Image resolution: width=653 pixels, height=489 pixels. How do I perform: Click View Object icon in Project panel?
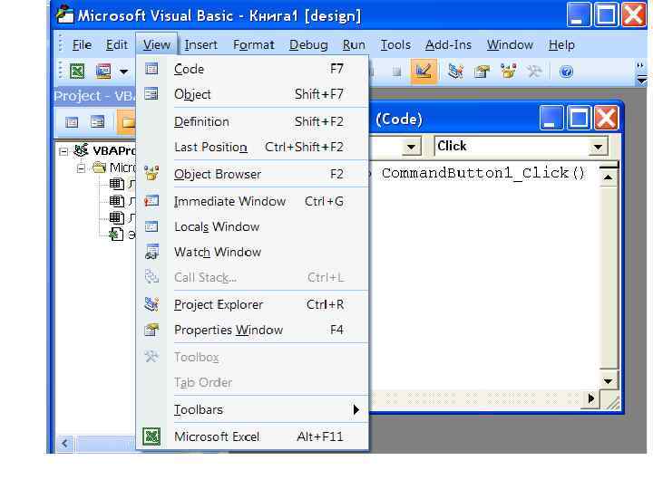97,122
